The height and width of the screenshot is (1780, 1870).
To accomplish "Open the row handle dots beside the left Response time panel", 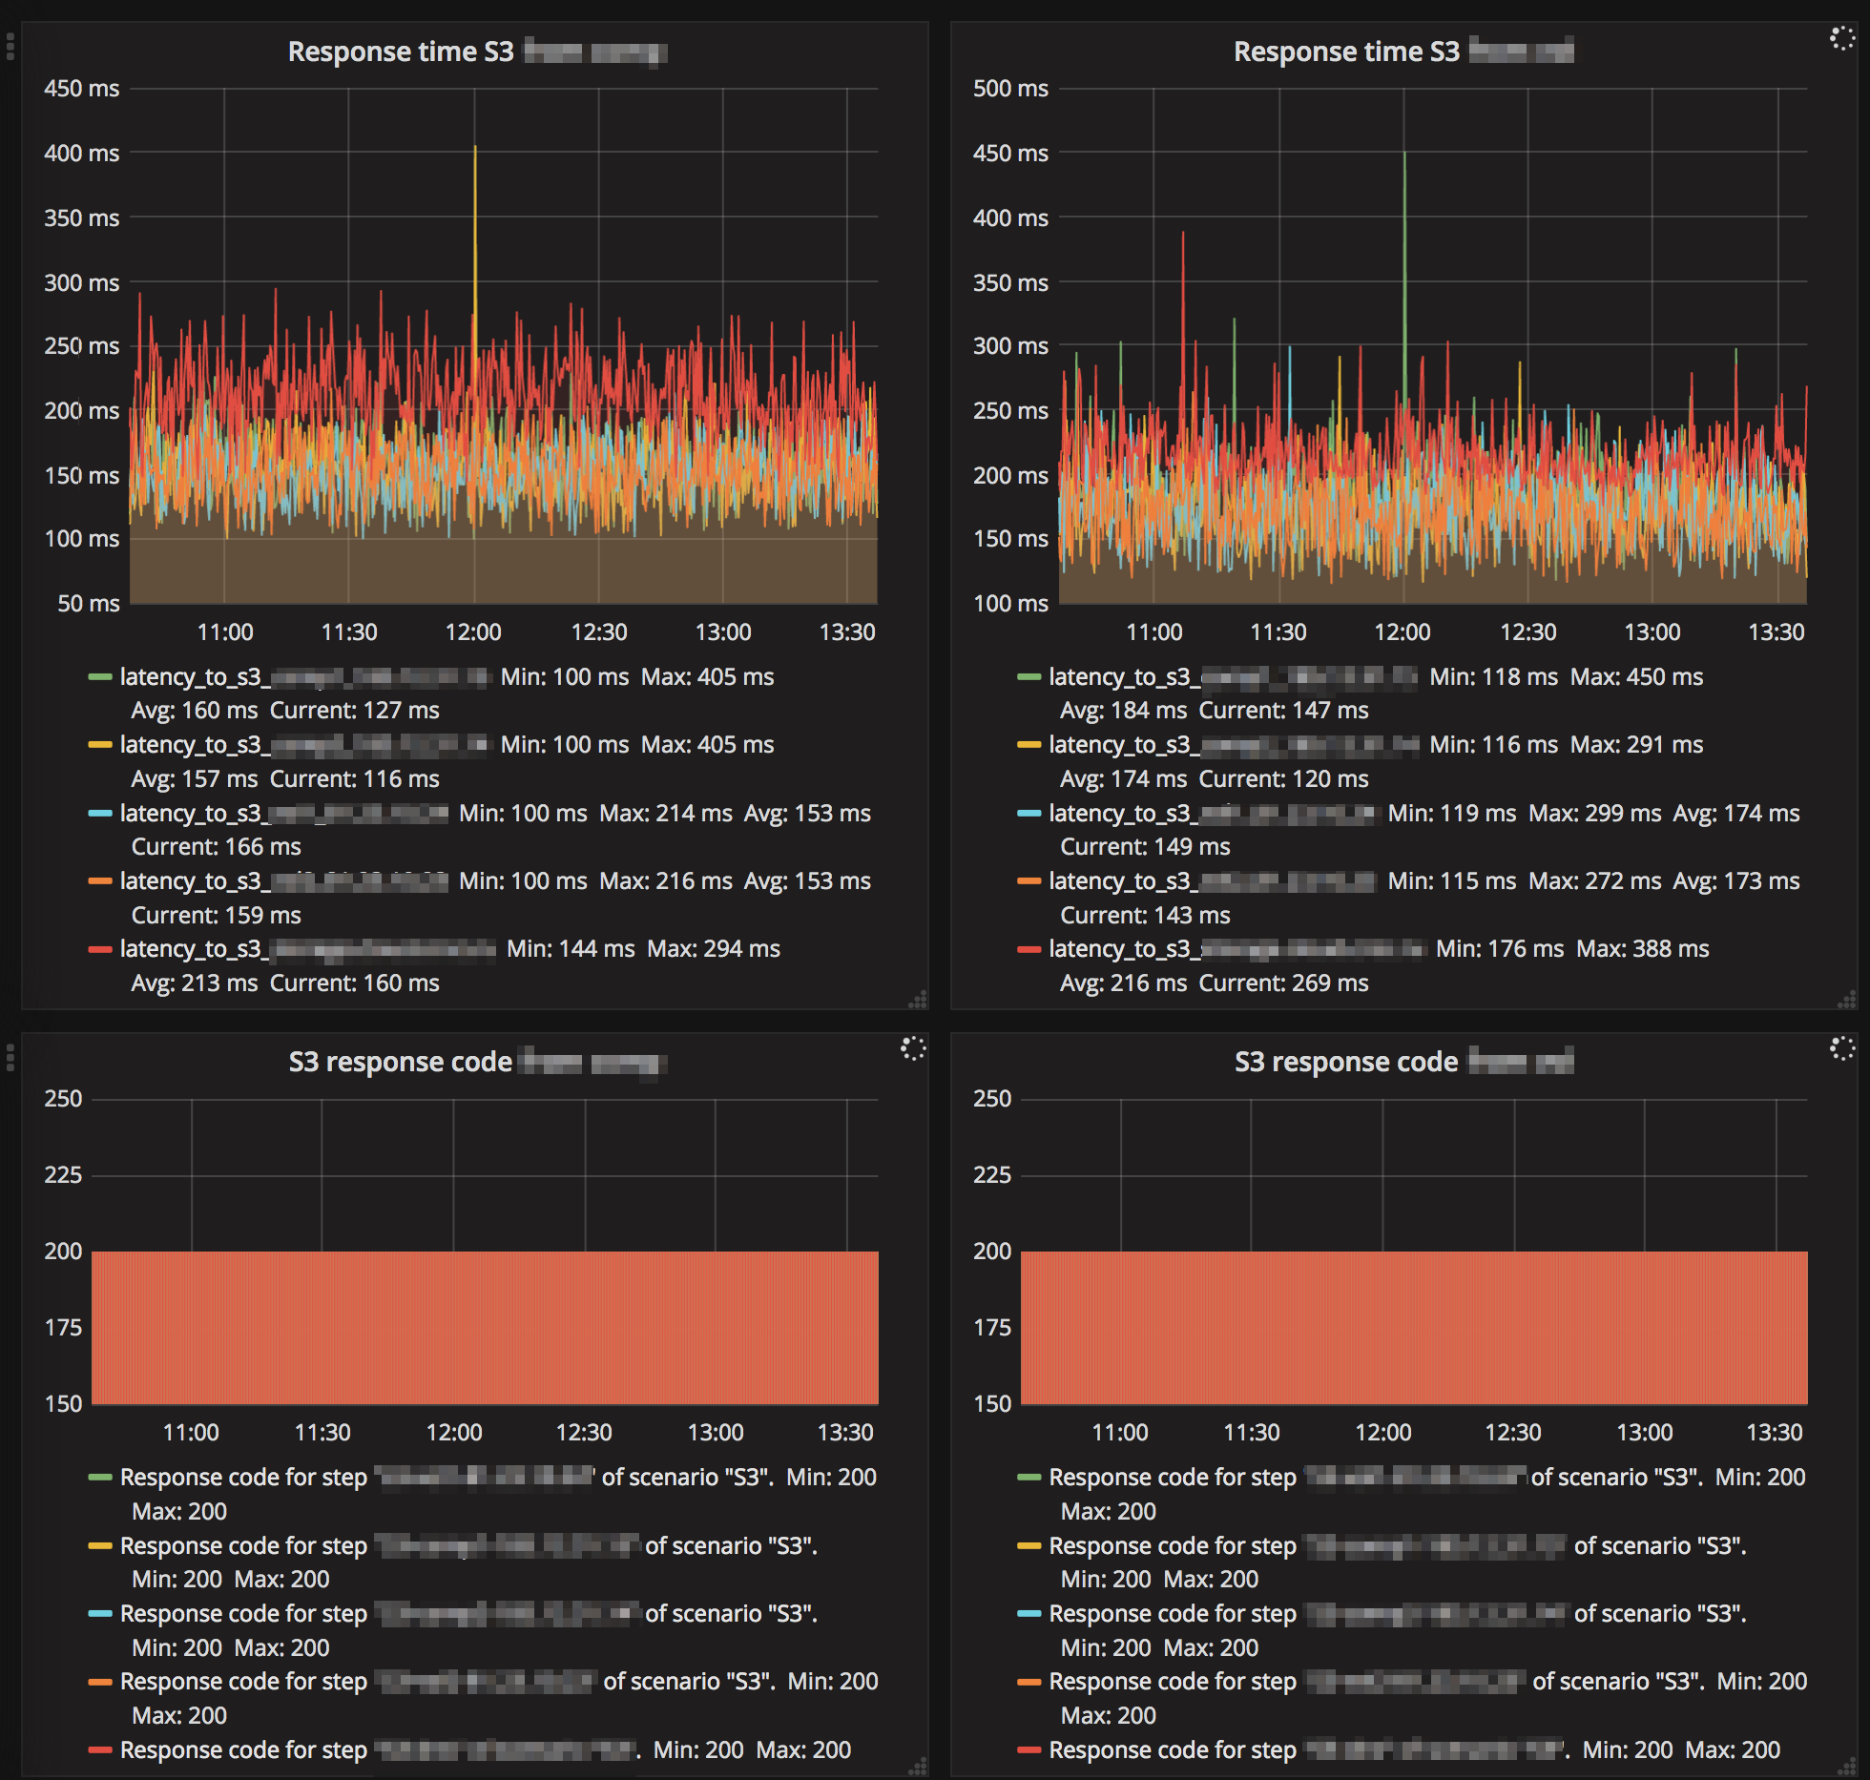I will pyautogui.click(x=10, y=47).
